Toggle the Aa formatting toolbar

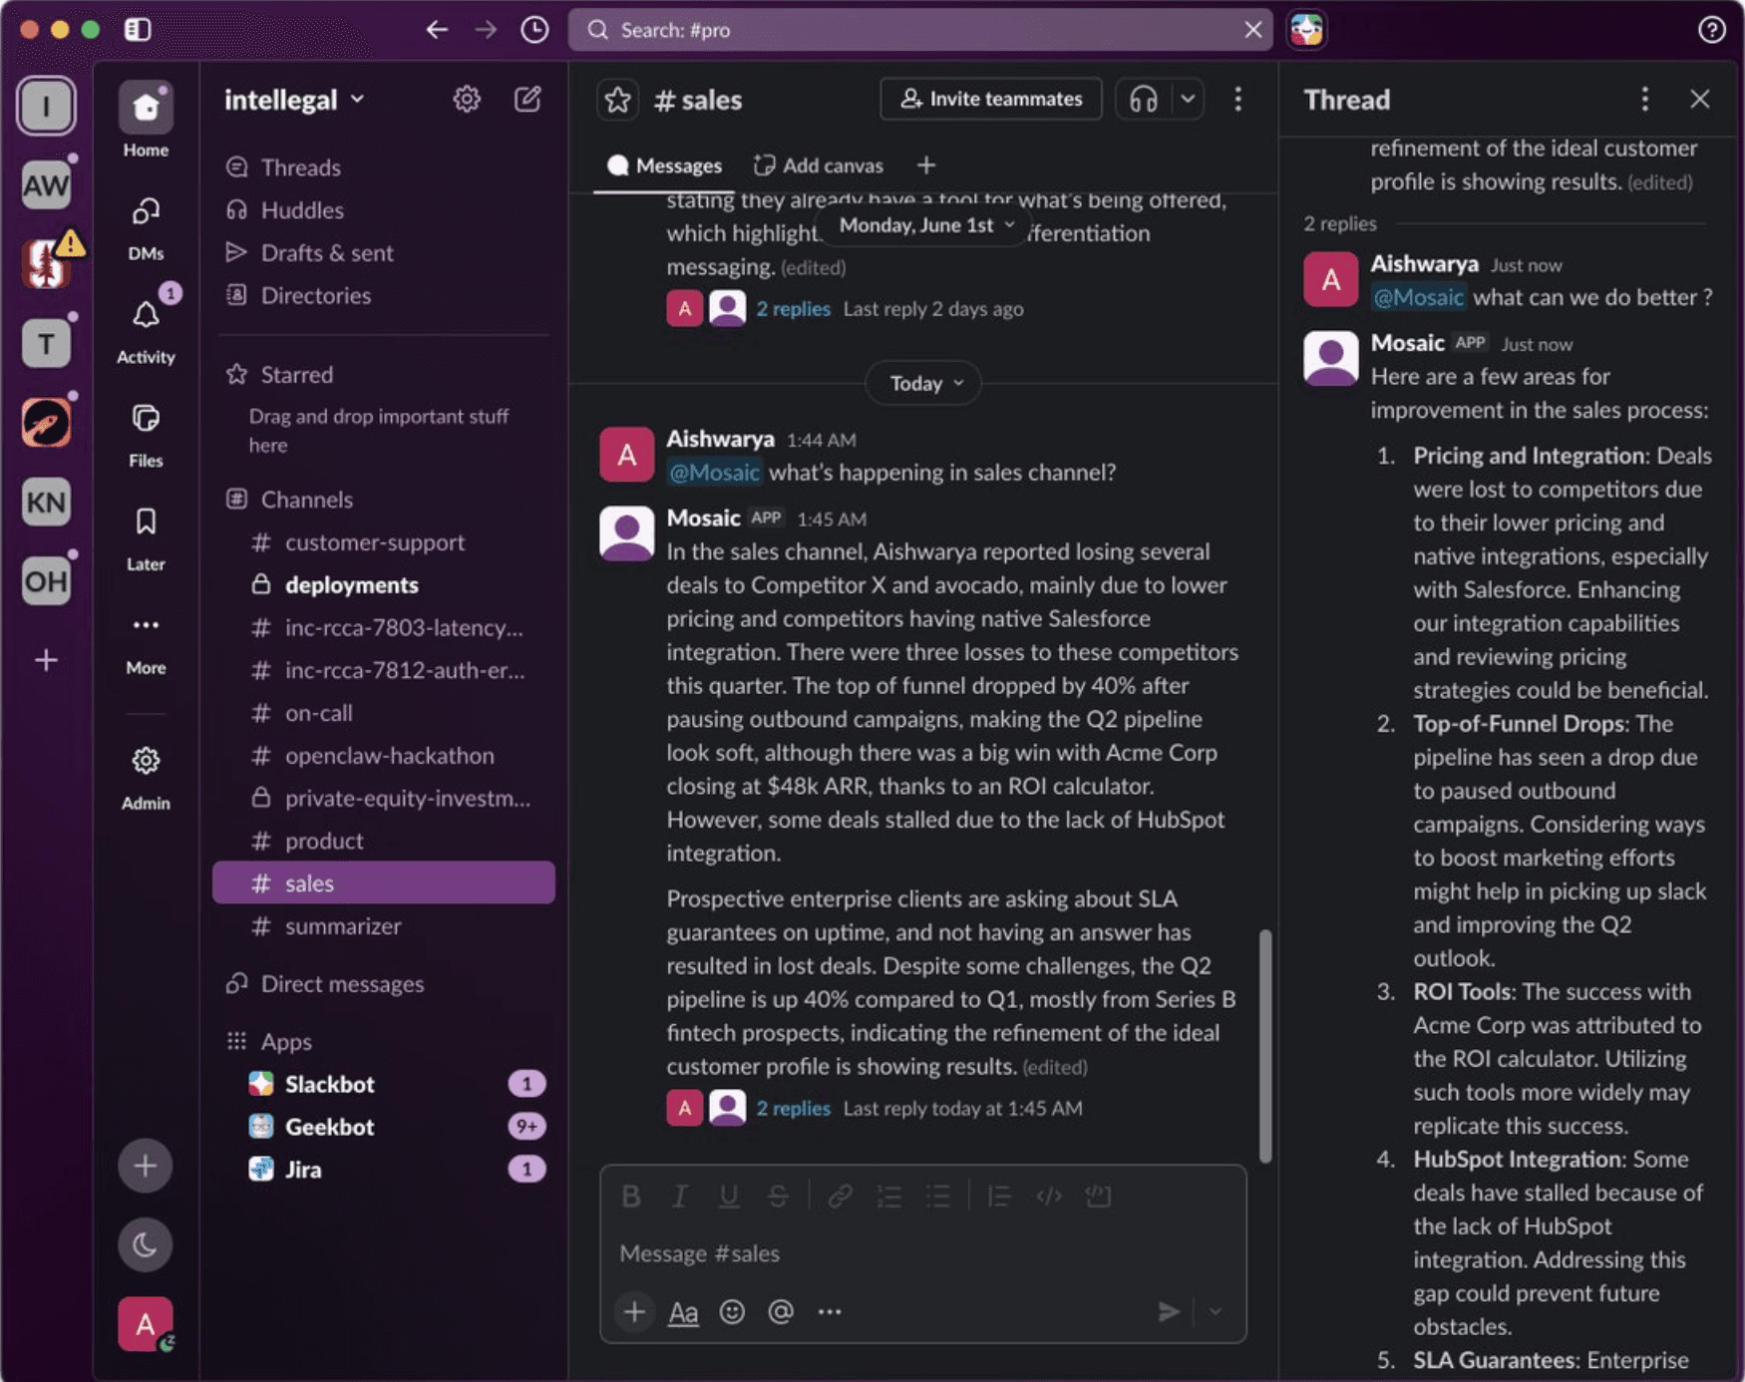coord(683,1312)
